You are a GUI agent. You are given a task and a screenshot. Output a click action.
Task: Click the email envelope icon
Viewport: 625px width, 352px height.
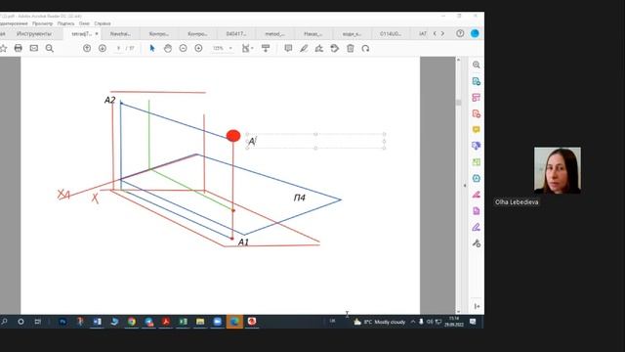[34, 48]
